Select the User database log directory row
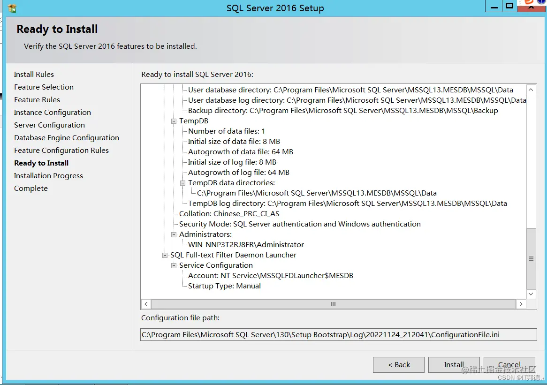 click(357, 100)
